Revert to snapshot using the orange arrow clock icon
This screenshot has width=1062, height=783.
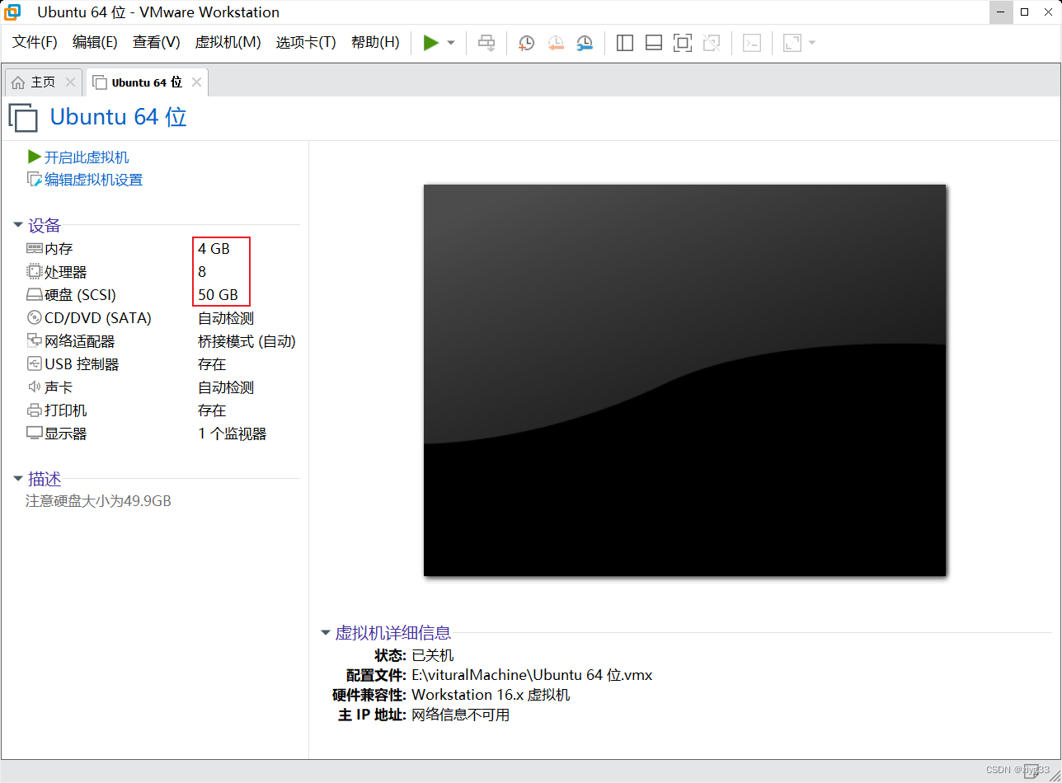(556, 43)
